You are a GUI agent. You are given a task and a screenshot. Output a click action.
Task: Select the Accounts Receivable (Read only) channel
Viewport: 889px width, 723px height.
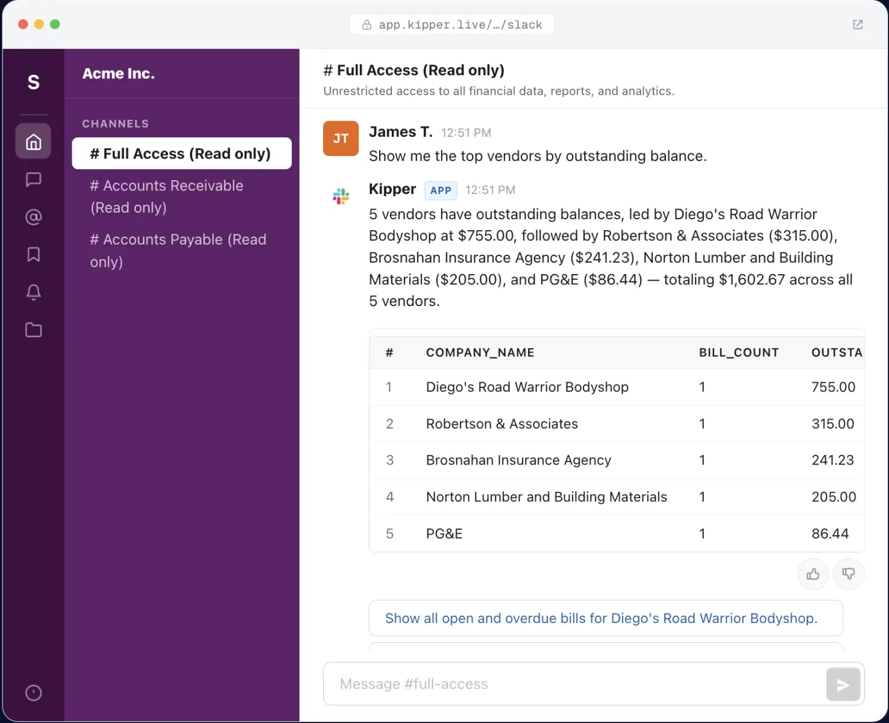(x=181, y=196)
